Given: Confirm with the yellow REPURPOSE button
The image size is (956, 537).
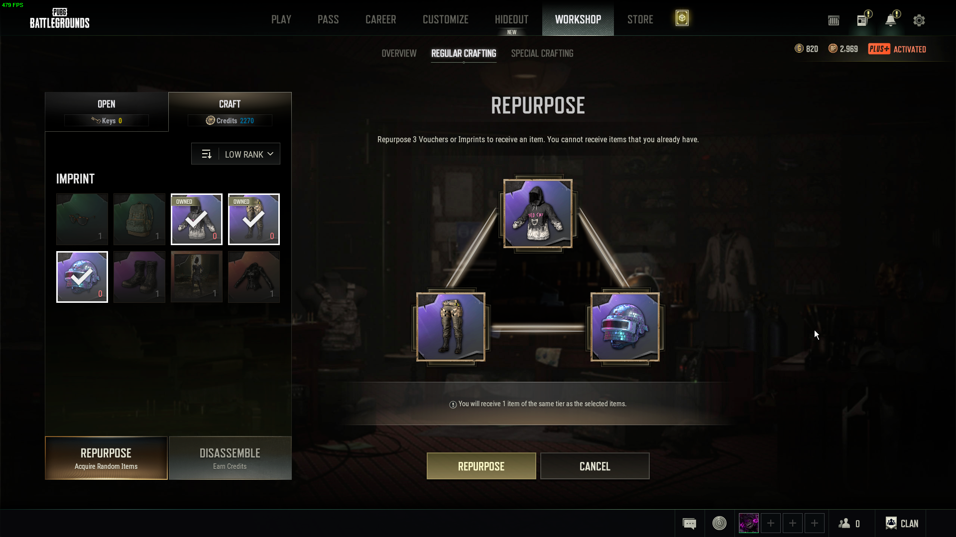Looking at the screenshot, I should pyautogui.click(x=481, y=466).
